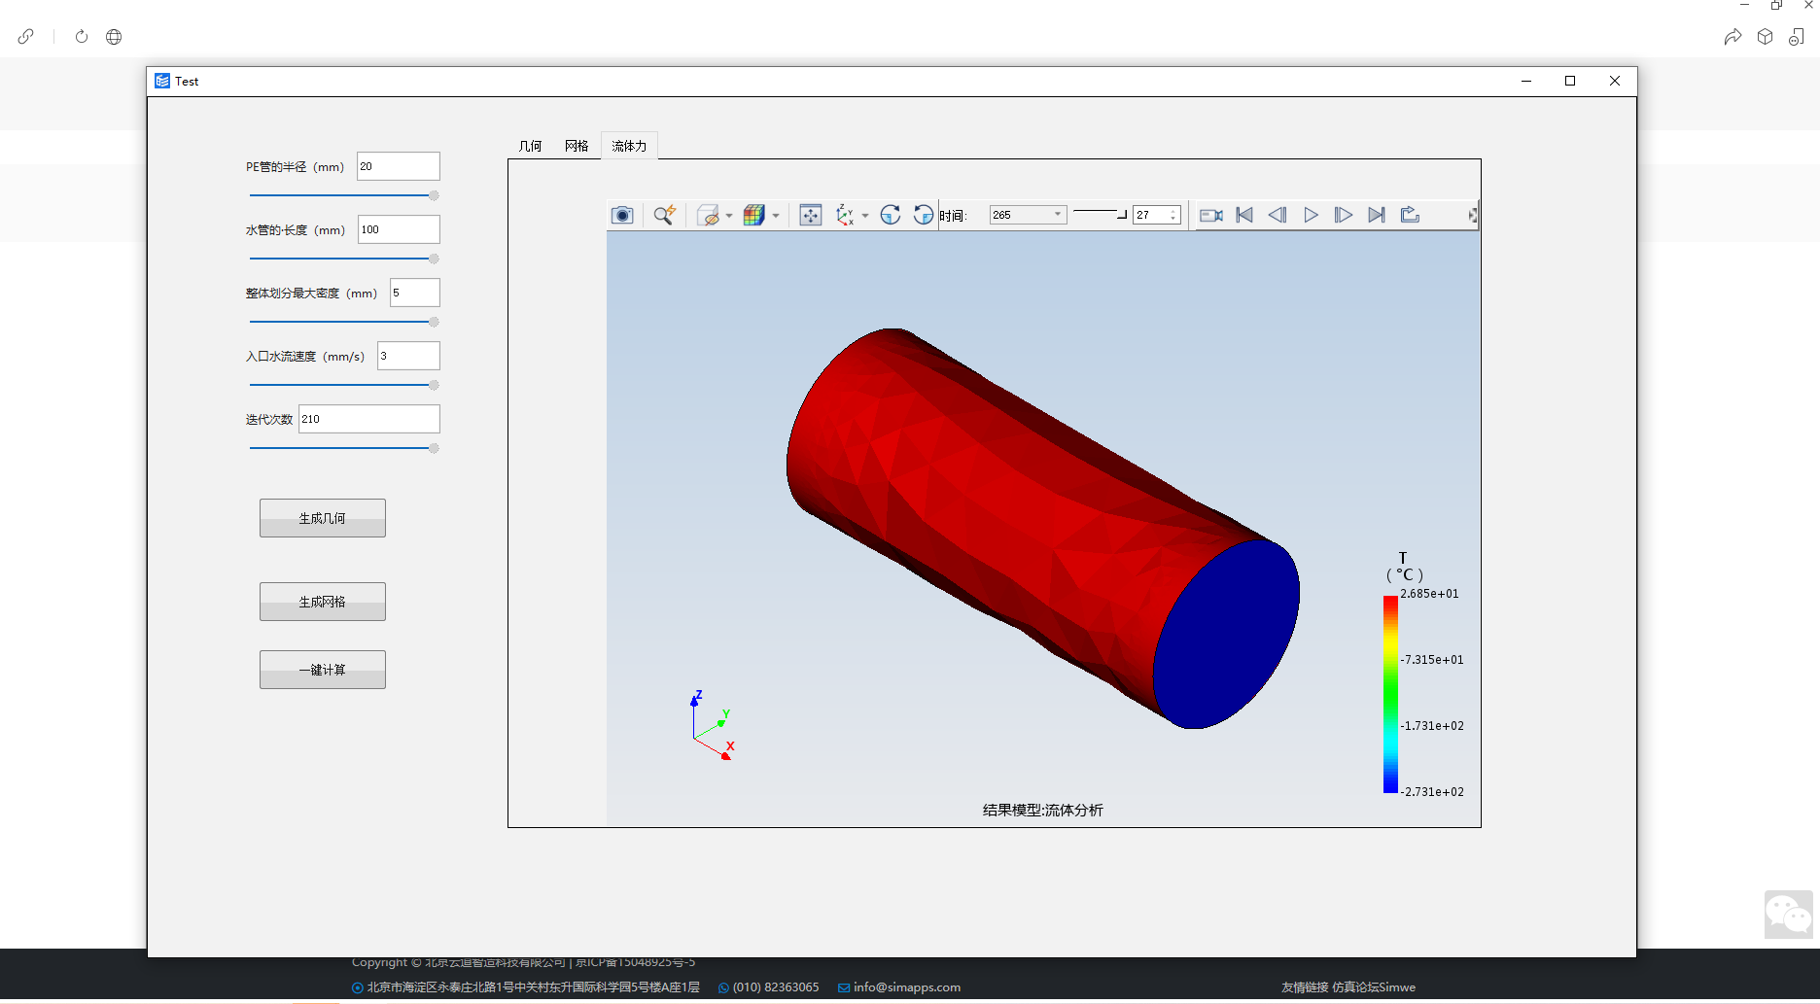This screenshot has height=1004, width=1820.
Task: Click the legend value 2.685e+01
Action: point(1430,593)
